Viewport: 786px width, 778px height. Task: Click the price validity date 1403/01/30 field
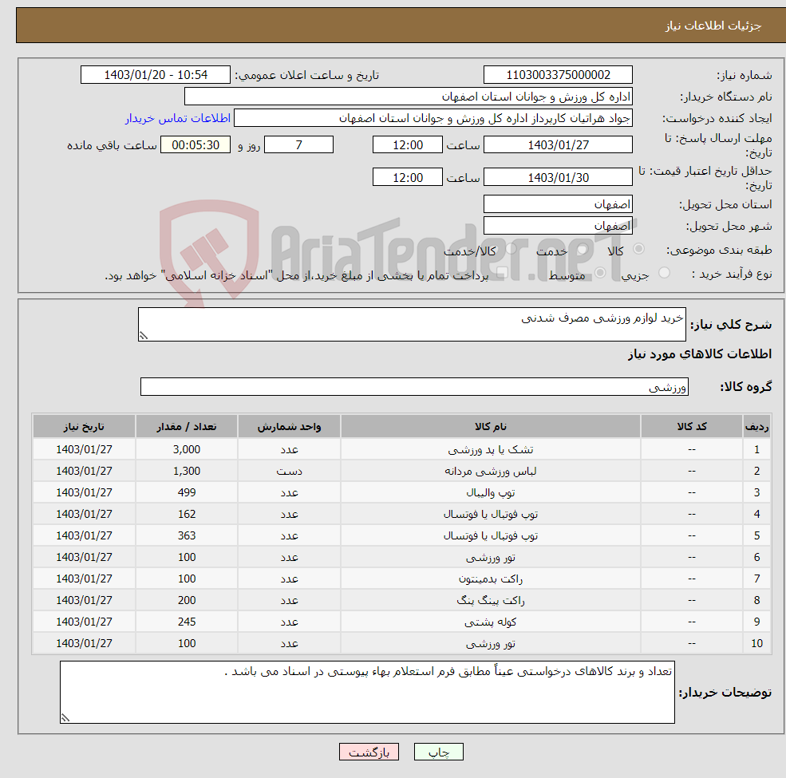coord(558,177)
